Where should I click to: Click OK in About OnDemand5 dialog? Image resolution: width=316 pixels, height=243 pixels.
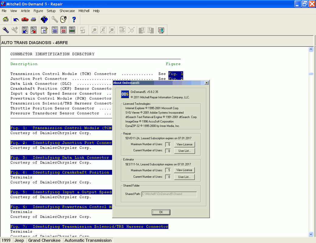pyautogui.click(x=161, y=212)
